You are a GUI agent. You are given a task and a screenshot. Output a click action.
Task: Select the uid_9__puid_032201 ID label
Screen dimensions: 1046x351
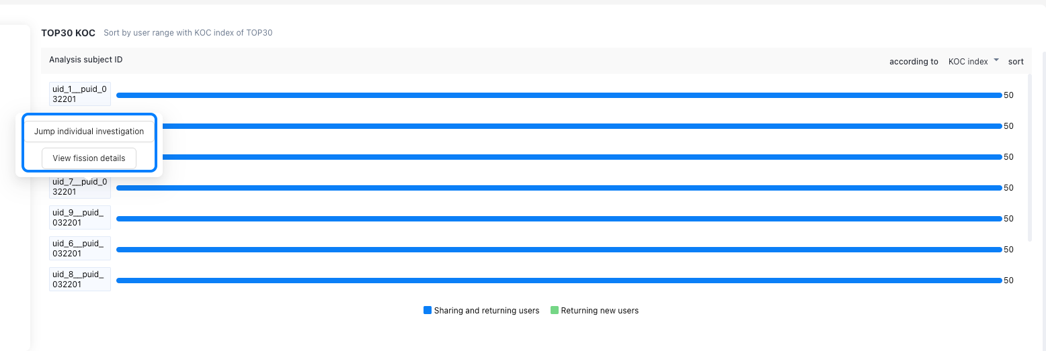tap(80, 217)
